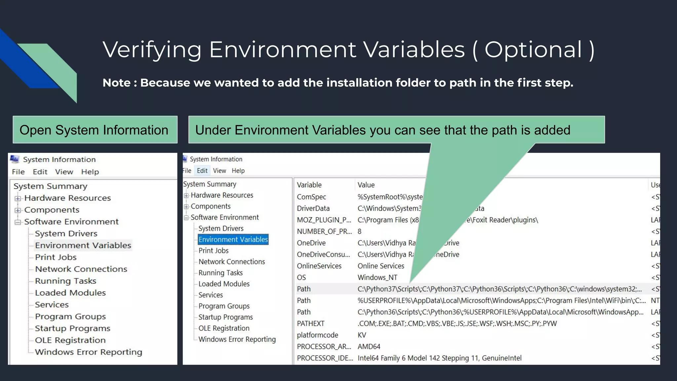
Task: Select the PROCESSOR_AR... variable row
Action: [x=477, y=347]
